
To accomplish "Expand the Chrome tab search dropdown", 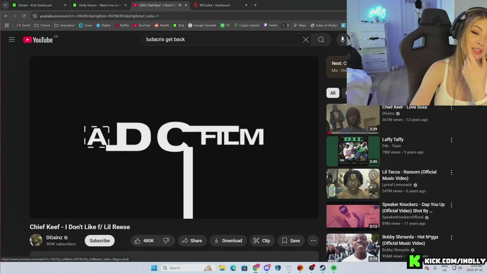I will point(5,5).
